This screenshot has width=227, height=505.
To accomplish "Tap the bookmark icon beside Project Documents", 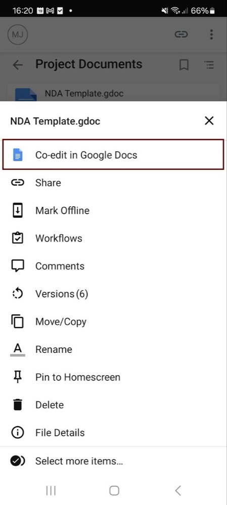I will (x=184, y=65).
